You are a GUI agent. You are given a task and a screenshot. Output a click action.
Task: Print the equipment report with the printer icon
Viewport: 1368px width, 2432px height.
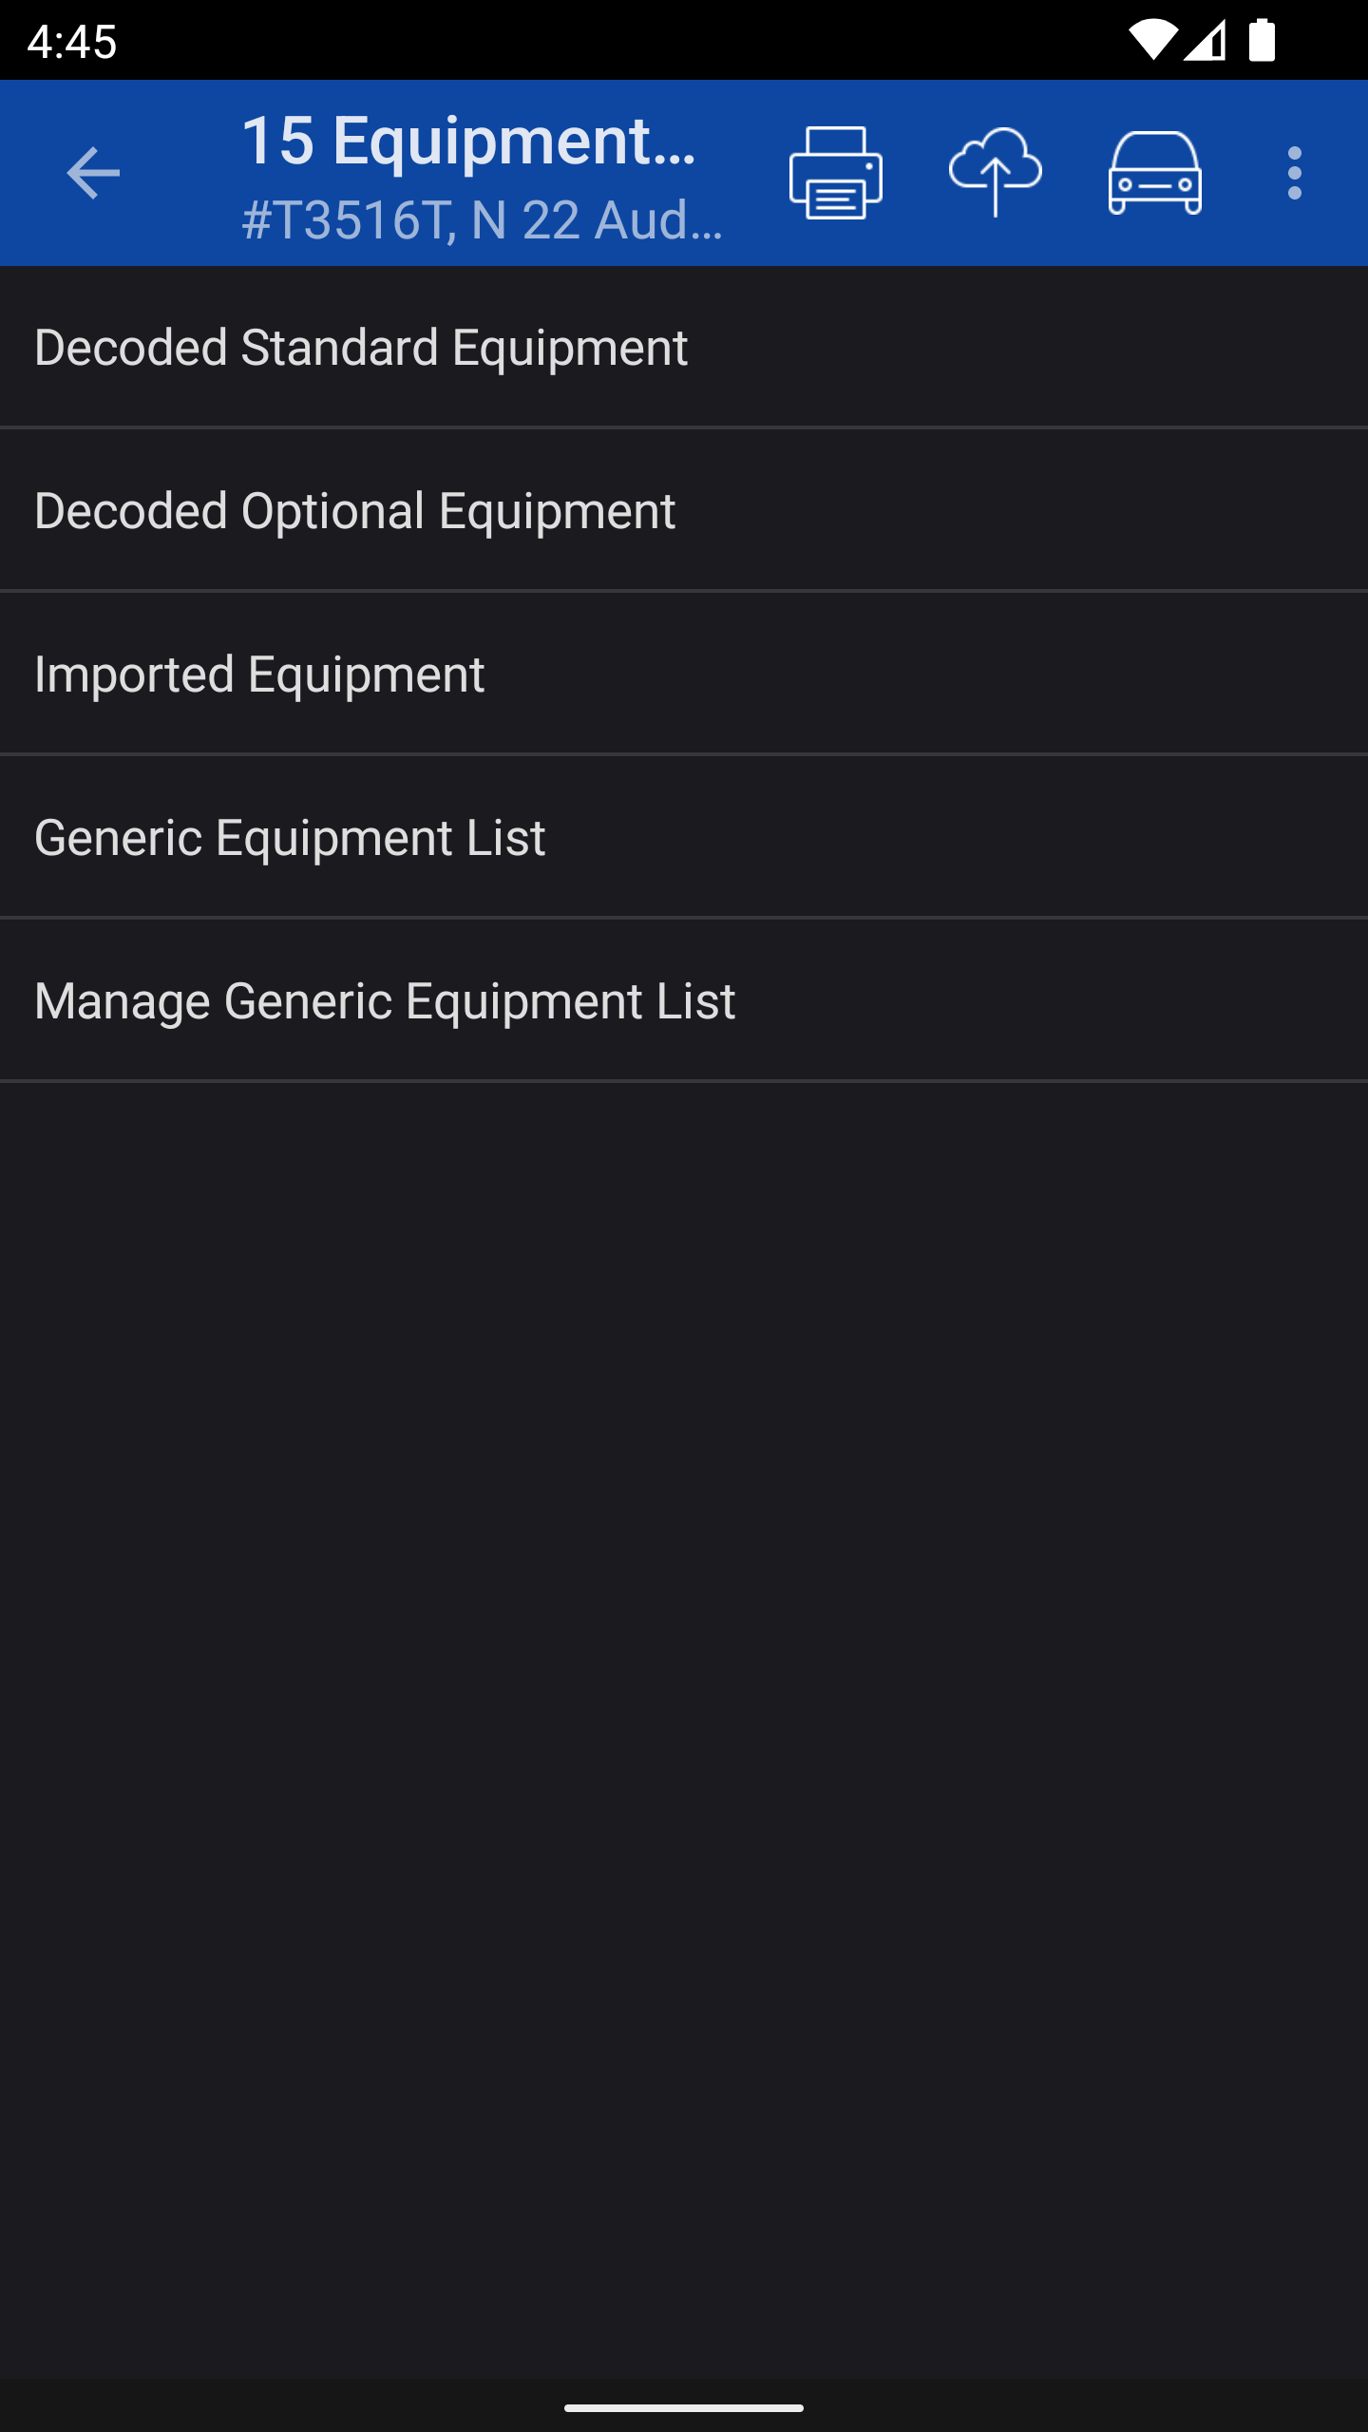point(836,173)
